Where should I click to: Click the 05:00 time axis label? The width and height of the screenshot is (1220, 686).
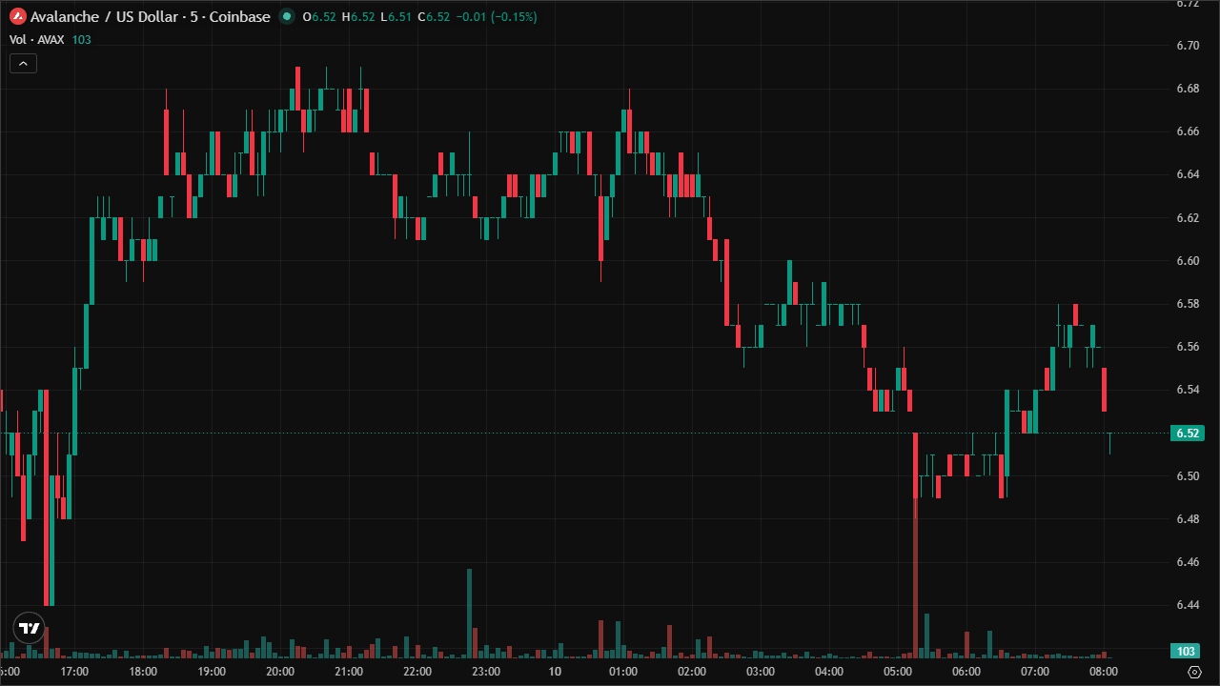(898, 672)
